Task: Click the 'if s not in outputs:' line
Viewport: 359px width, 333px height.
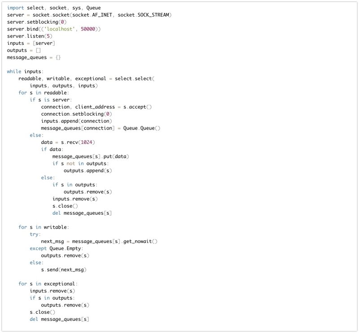Action: pyautogui.click(x=81, y=164)
